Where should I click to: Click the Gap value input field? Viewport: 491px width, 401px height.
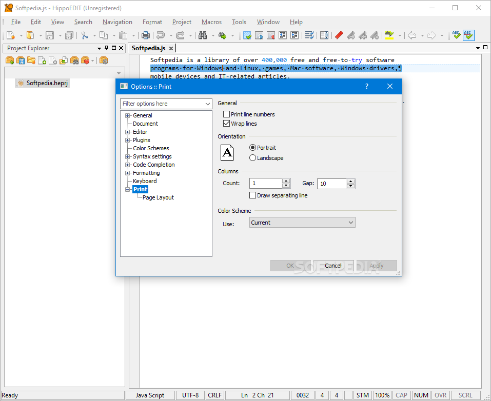(332, 184)
